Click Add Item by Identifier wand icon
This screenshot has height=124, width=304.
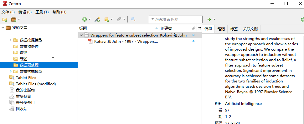click(x=97, y=19)
